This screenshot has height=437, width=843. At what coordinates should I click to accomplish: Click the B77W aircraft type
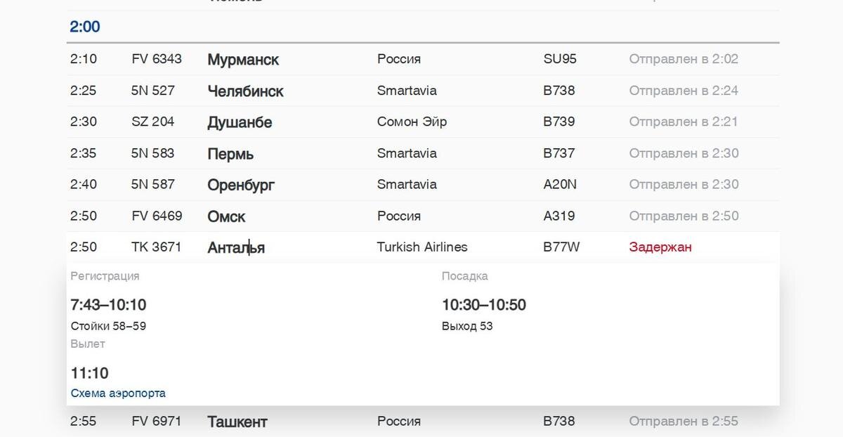[x=561, y=247]
